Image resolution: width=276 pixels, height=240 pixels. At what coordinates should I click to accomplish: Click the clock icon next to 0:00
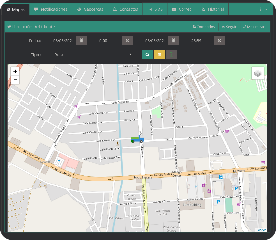click(128, 40)
